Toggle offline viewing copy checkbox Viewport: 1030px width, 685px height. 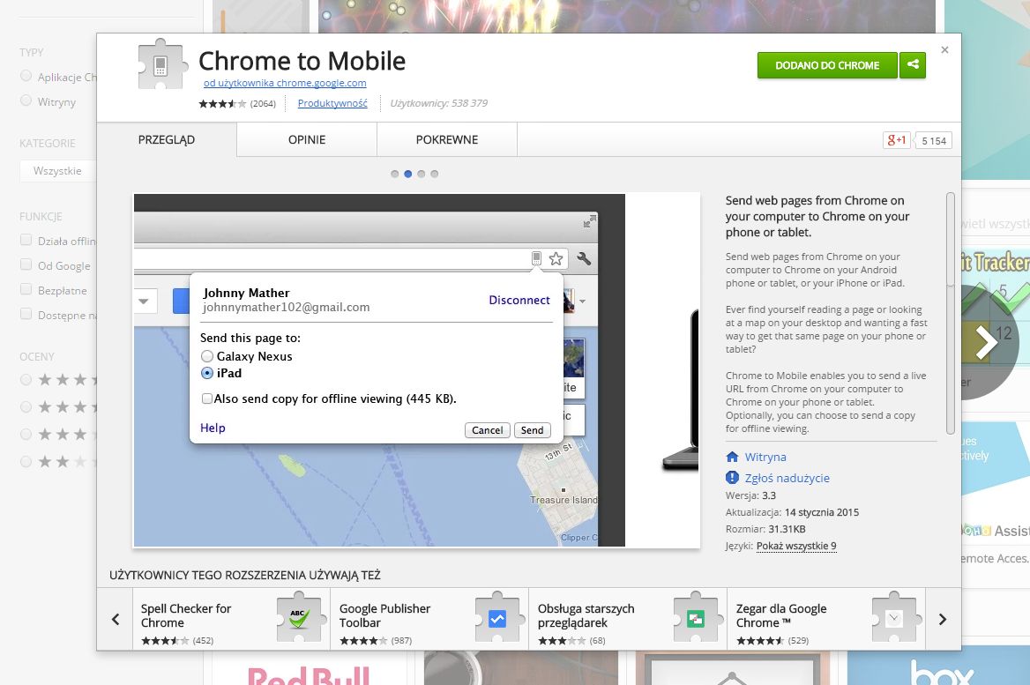[207, 398]
